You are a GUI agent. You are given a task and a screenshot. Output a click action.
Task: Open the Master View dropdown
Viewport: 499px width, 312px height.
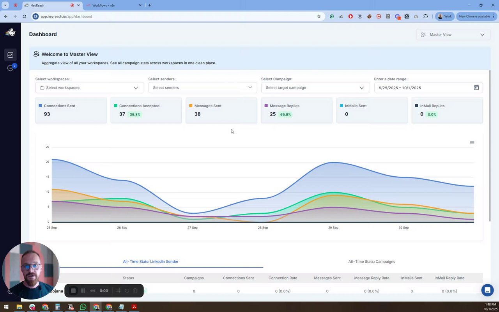click(453, 35)
